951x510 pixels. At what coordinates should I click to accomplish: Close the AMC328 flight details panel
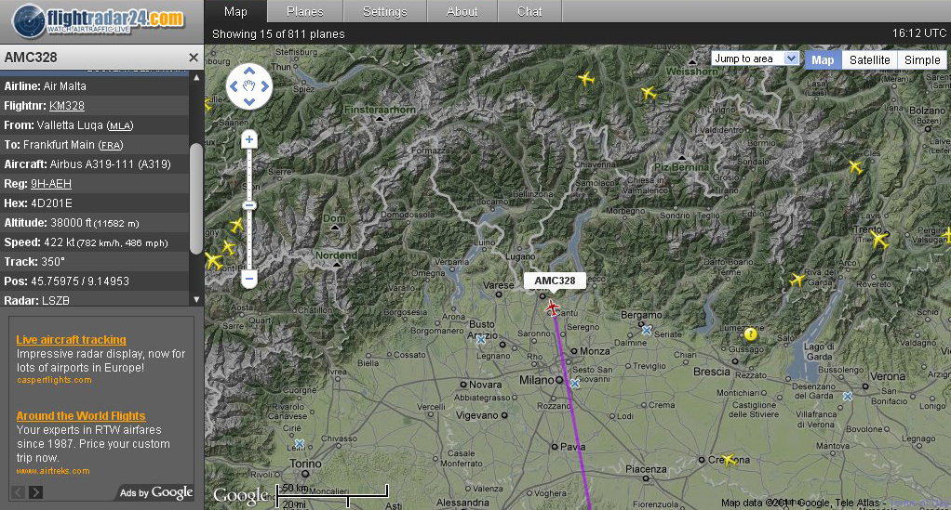click(194, 58)
